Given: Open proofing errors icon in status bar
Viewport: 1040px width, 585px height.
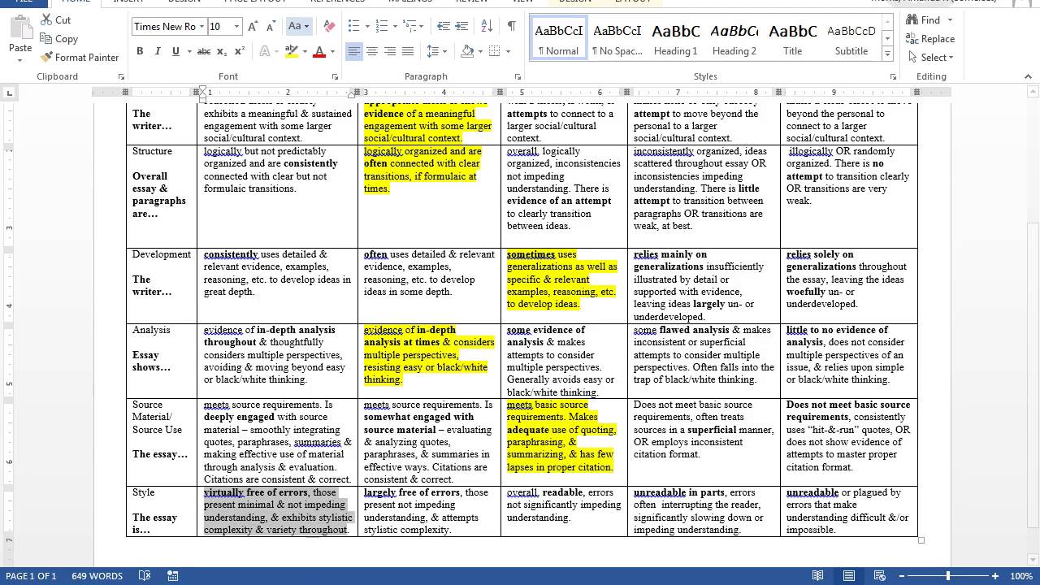Looking at the screenshot, I should pyautogui.click(x=145, y=576).
